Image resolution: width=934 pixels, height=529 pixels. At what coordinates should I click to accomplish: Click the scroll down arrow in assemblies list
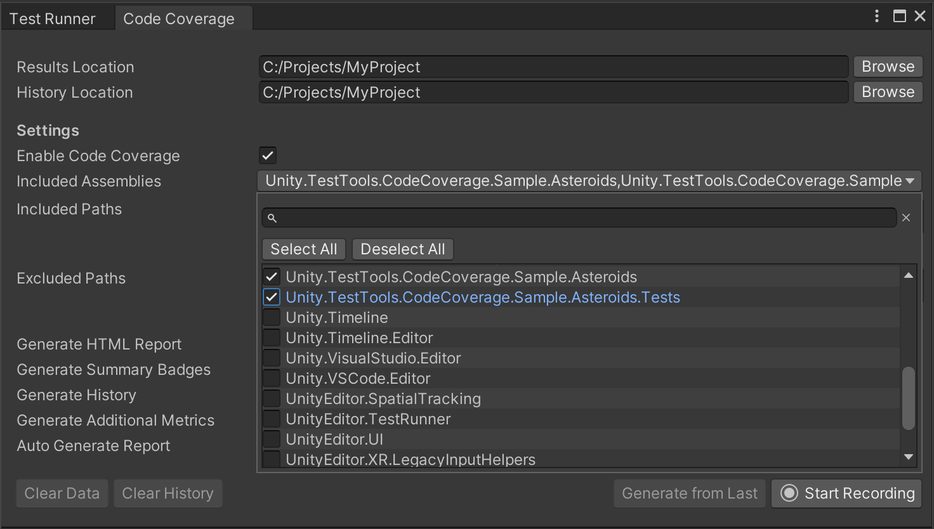tap(909, 457)
